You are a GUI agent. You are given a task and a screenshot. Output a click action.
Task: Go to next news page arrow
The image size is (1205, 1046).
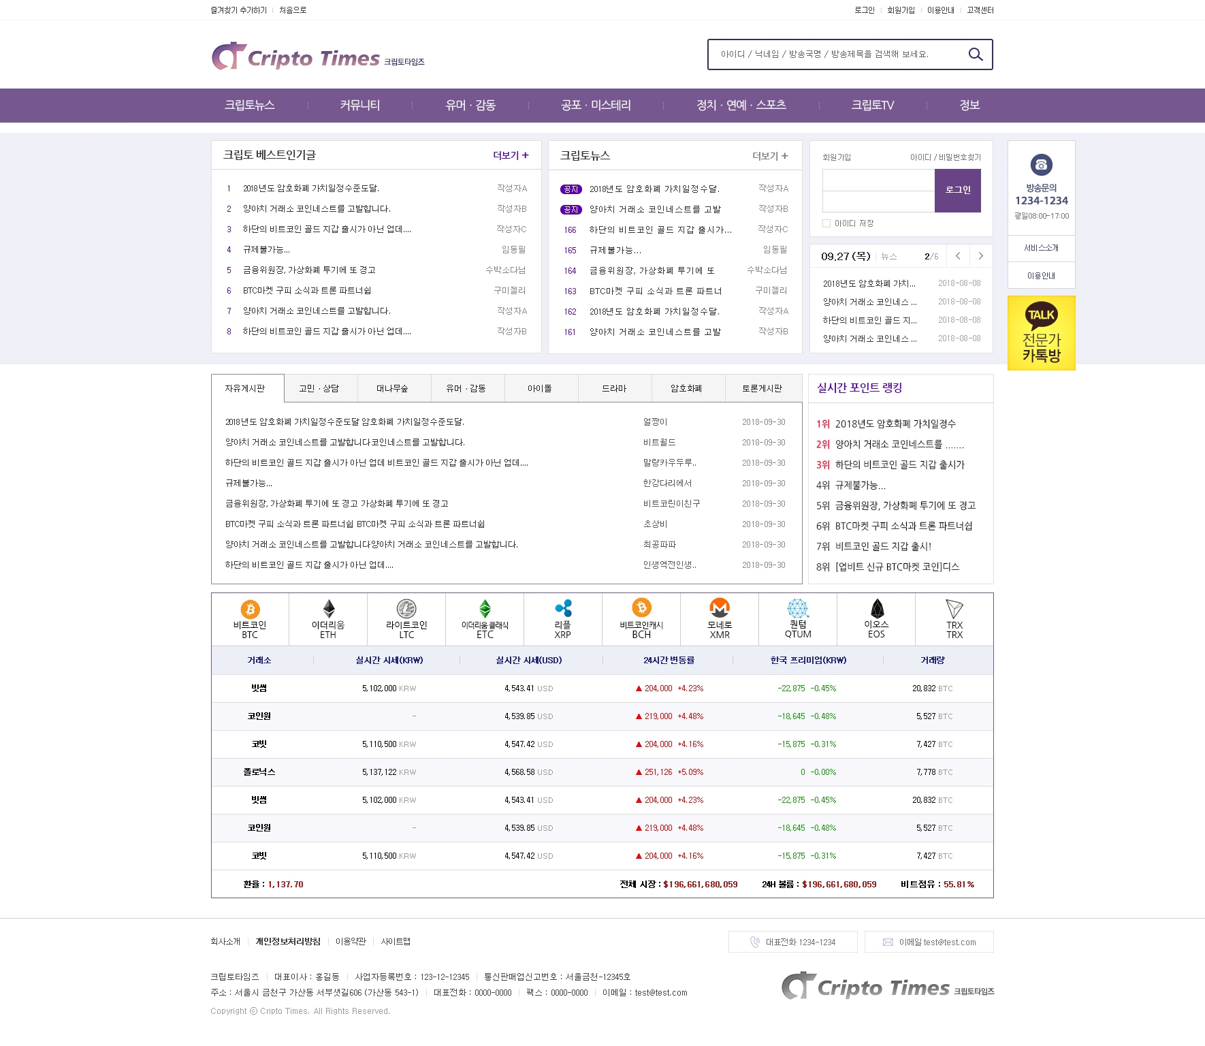(980, 256)
